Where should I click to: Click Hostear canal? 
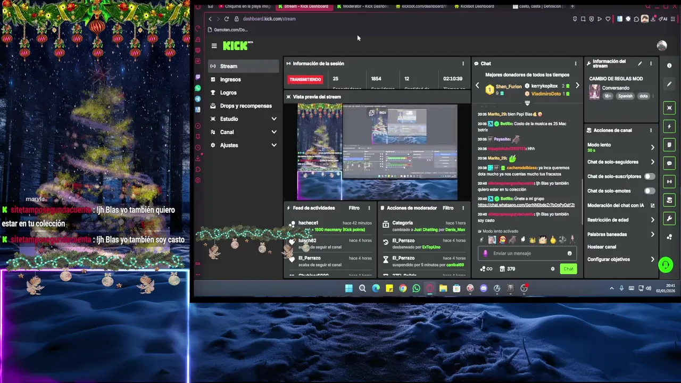click(x=602, y=247)
